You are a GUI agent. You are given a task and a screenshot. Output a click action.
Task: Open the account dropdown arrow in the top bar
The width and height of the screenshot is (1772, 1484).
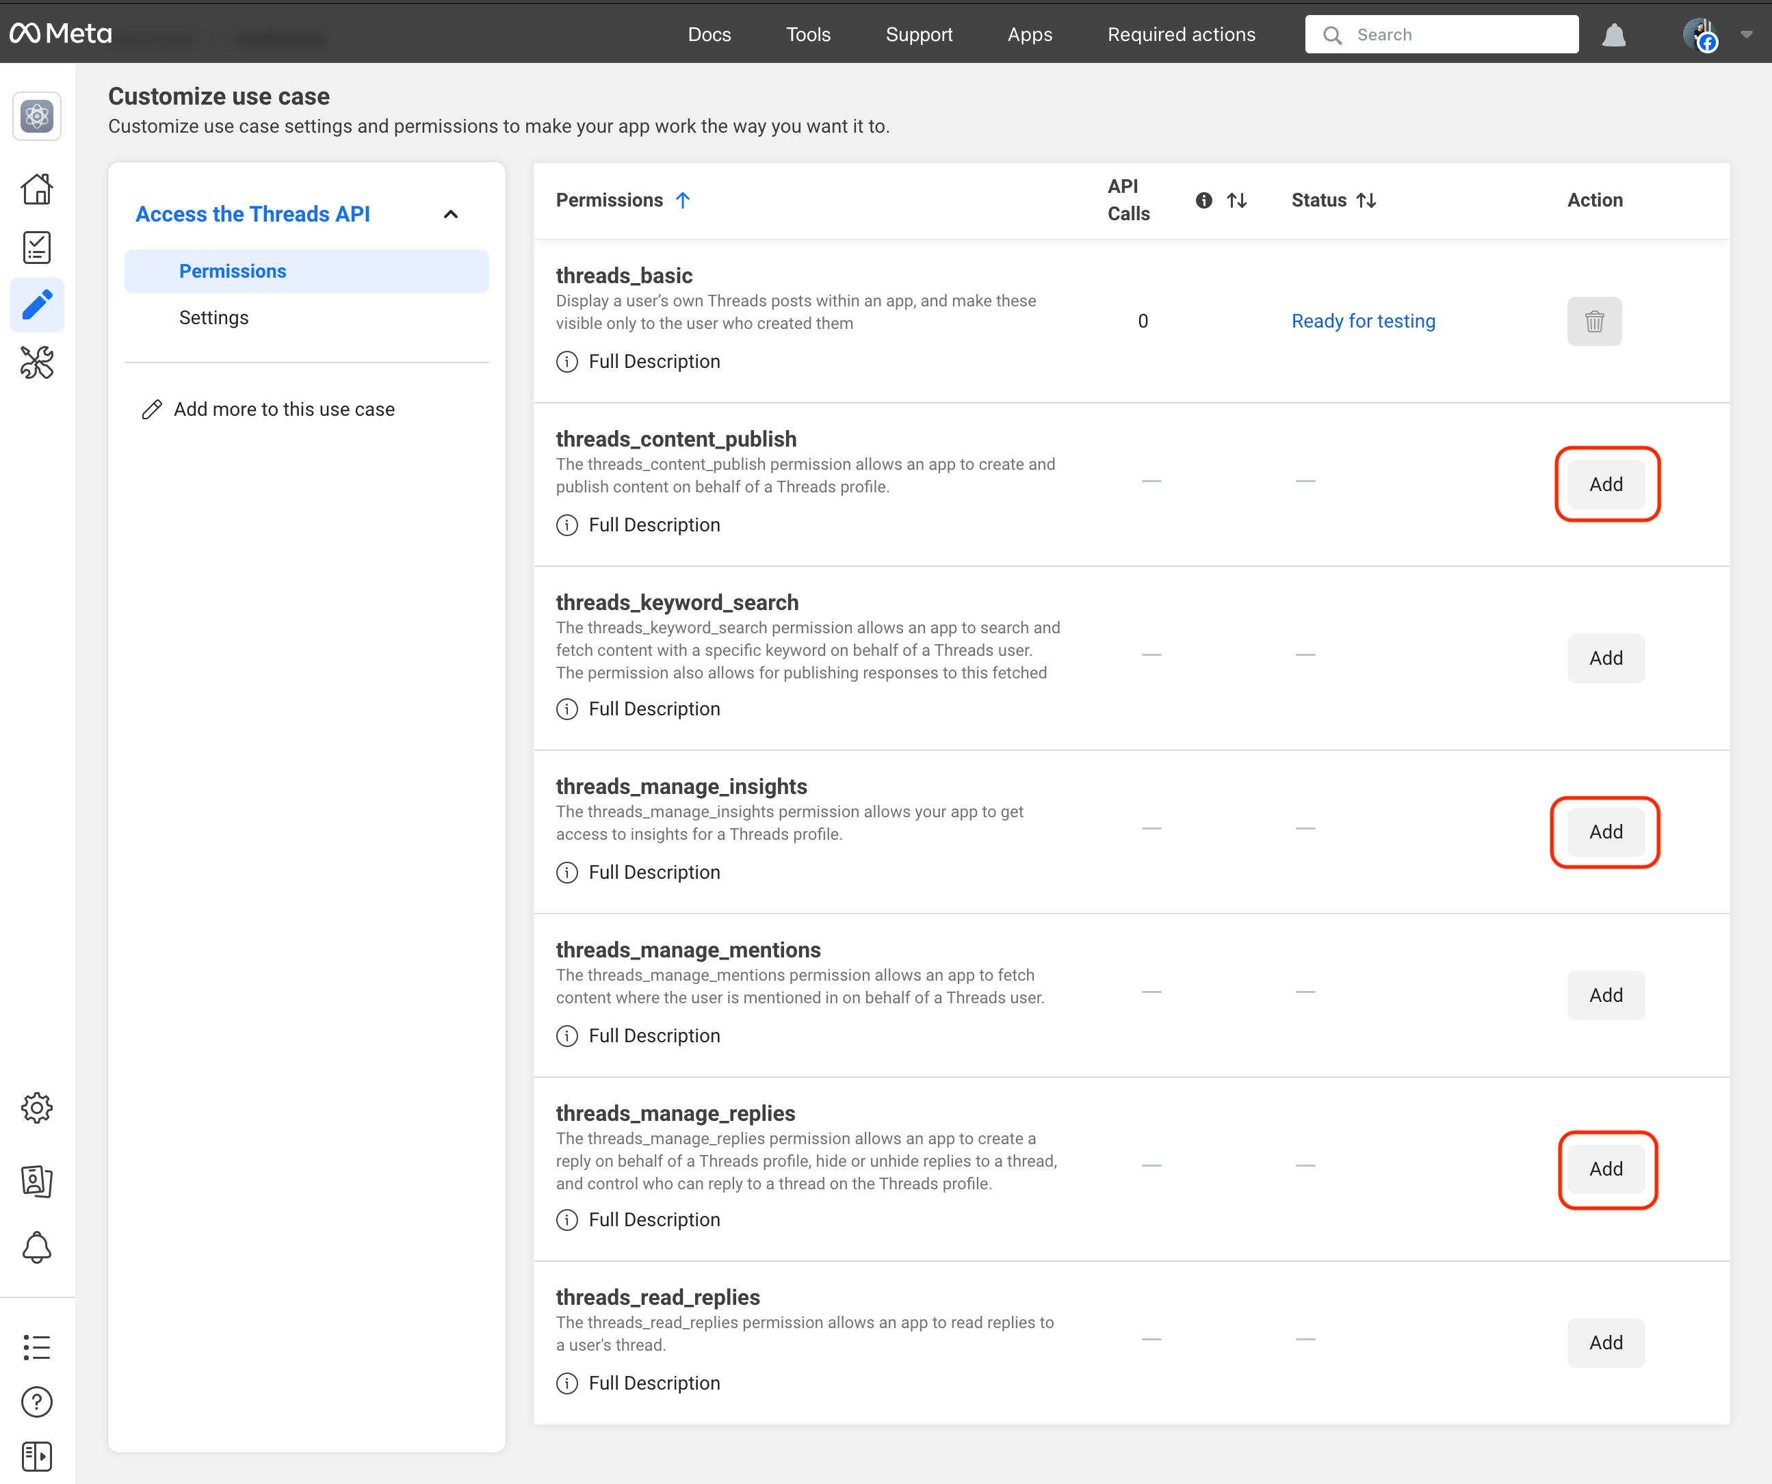tap(1747, 35)
